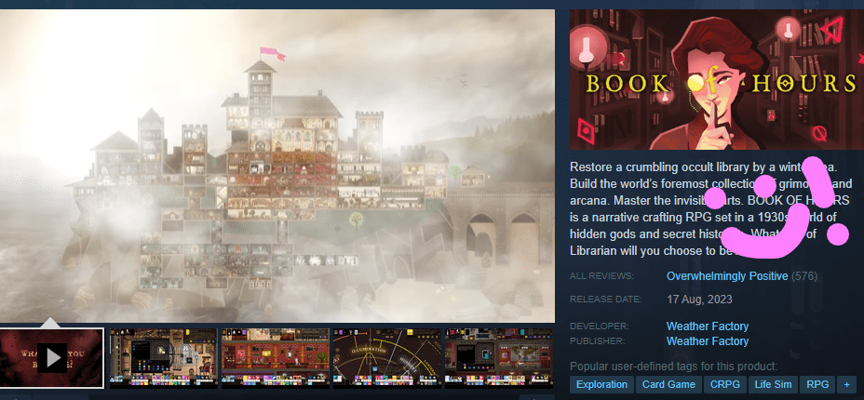Select the Life Sim tag

(x=773, y=384)
